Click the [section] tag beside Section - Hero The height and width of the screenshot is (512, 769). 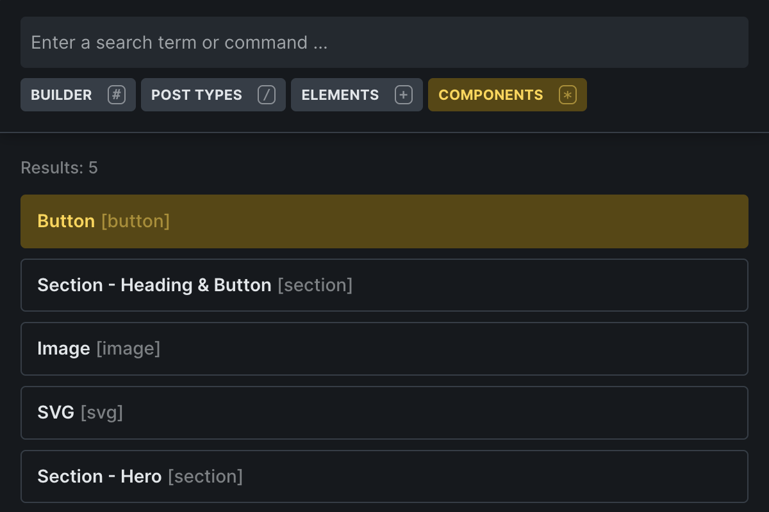205,477
